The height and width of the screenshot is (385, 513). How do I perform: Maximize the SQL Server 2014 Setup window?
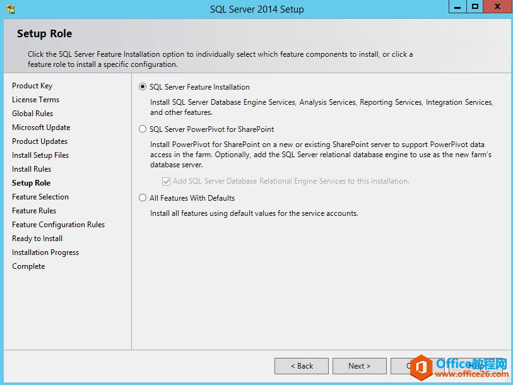tap(475, 6)
